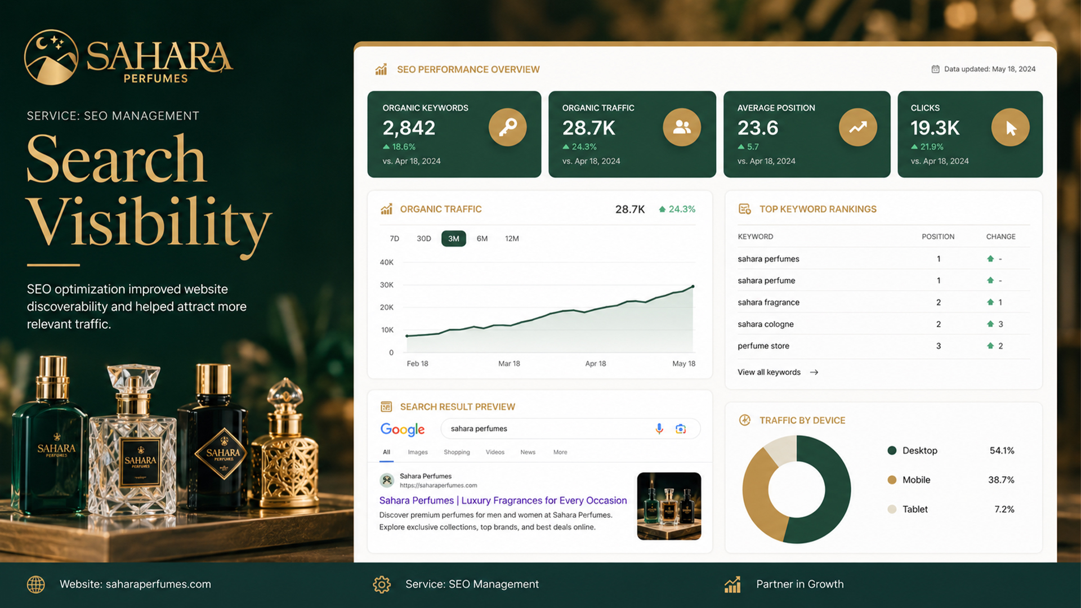Click the cursor icon on Clicks card
This screenshot has height=608, width=1081.
[1010, 127]
